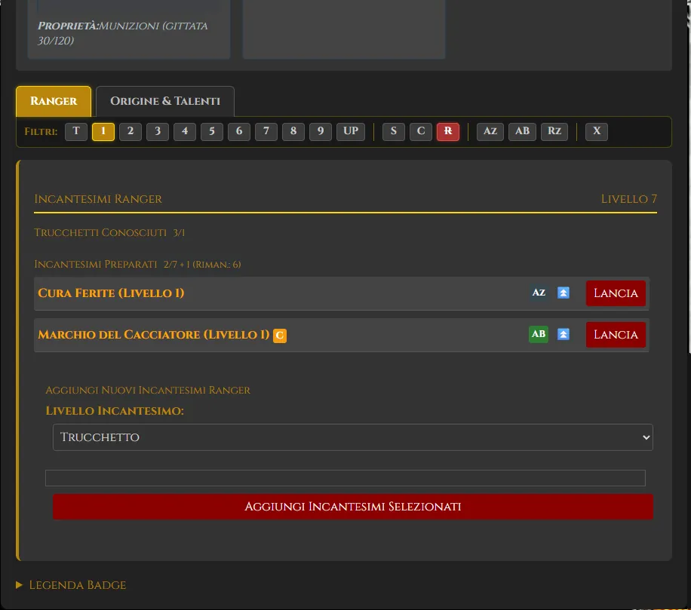Toggle the red R filter
This screenshot has height=610, width=691.
tap(448, 131)
